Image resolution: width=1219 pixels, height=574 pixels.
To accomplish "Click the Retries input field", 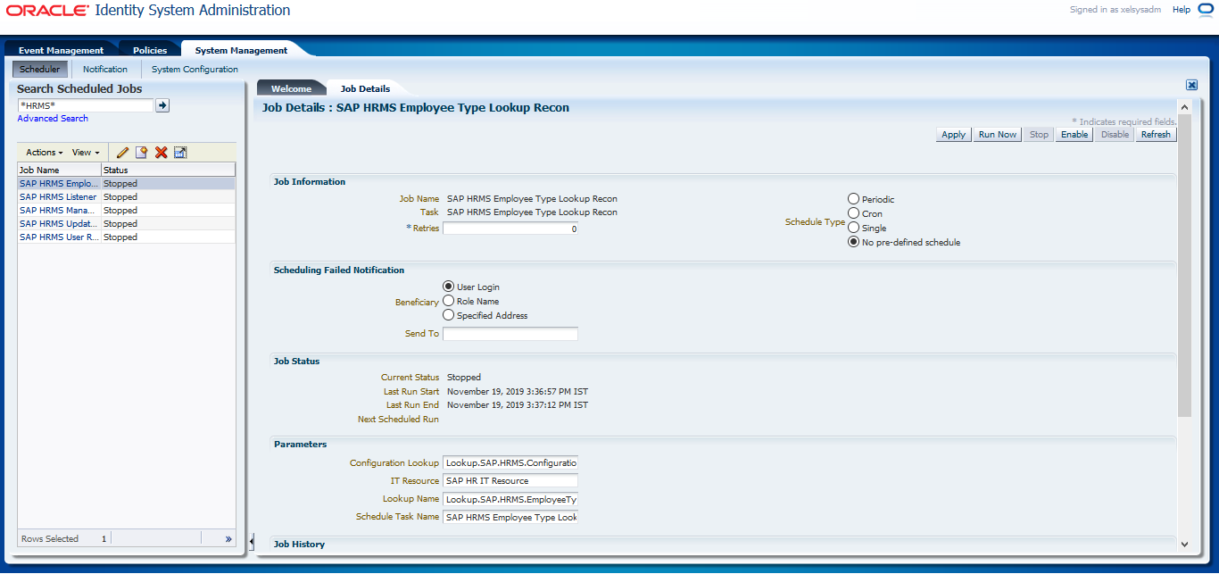I will point(510,229).
